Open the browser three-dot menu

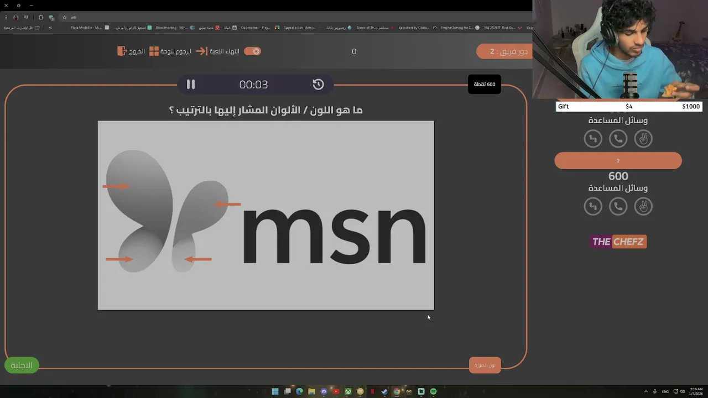(x=6, y=17)
